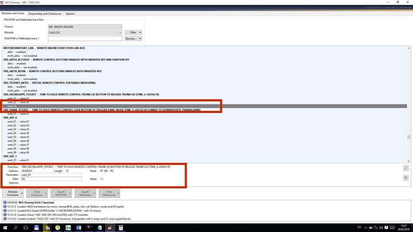This screenshot has width=413, height=232.
Task: Click the volume speaker tray icon
Action: tap(381, 228)
